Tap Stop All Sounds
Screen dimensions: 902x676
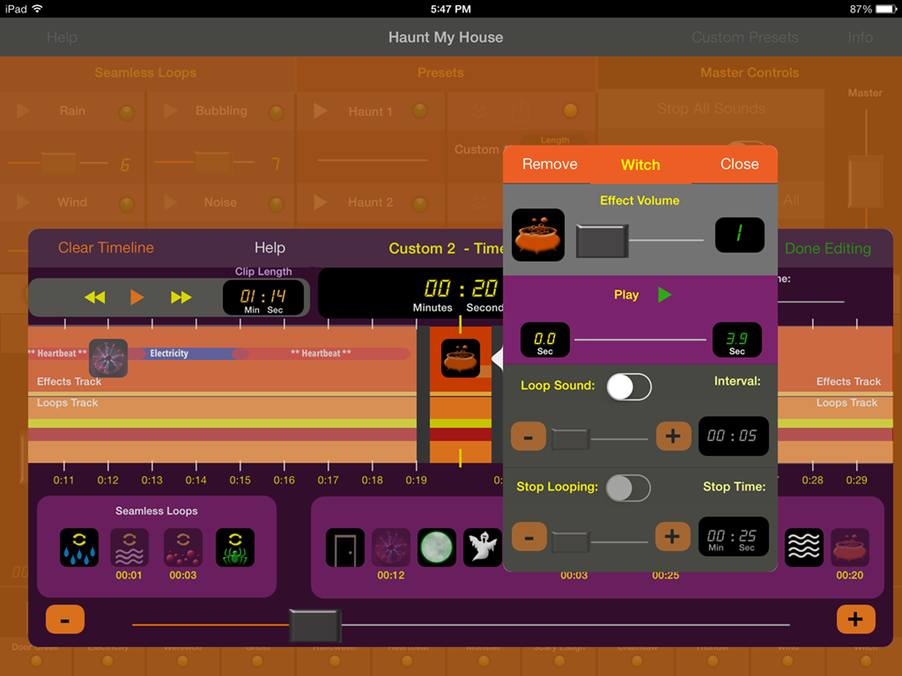tap(711, 109)
